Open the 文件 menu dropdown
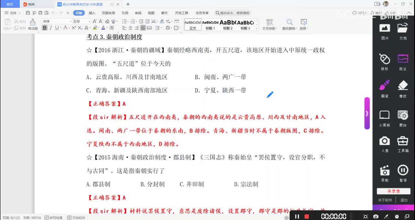This screenshot has height=220, width=415. point(13,13)
